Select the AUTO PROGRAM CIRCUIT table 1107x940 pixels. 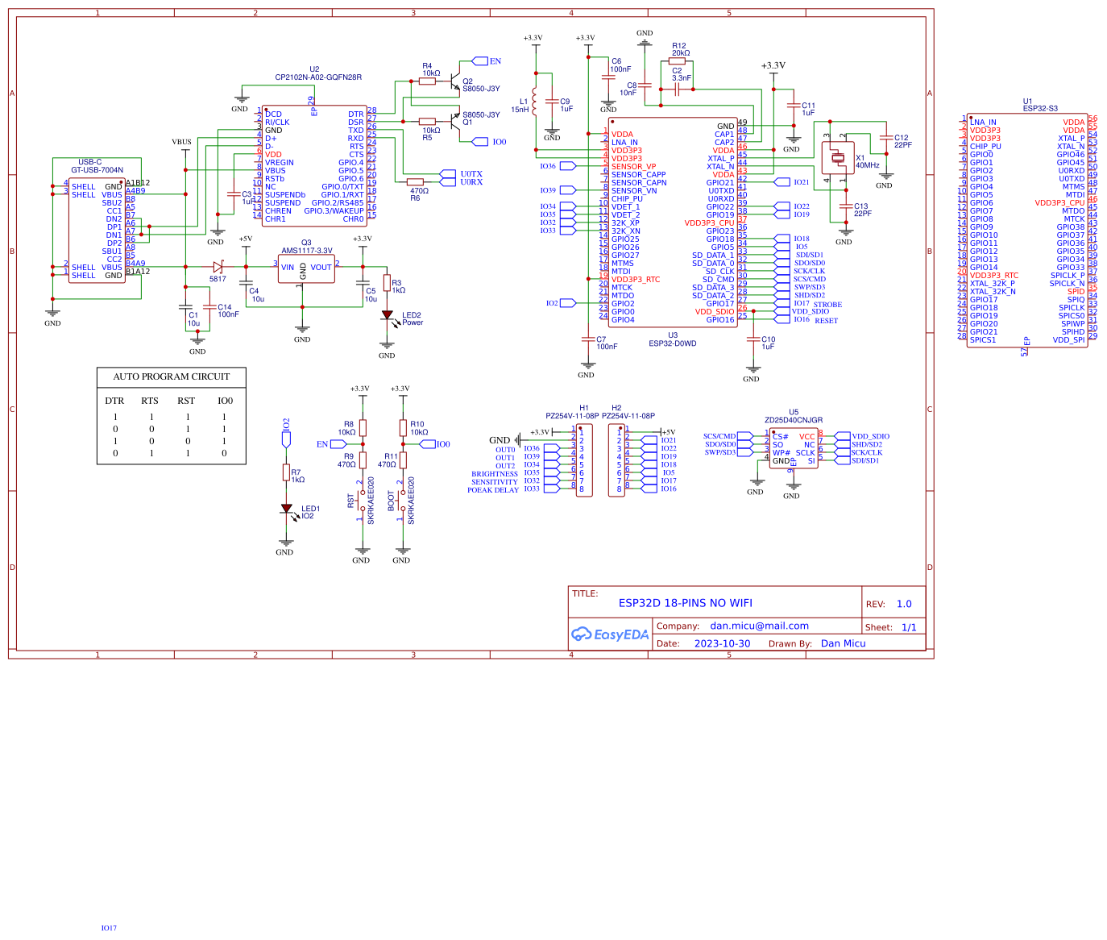pos(169,415)
